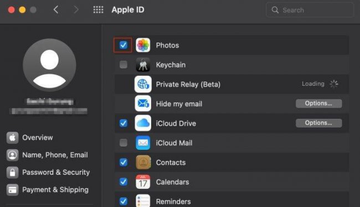This screenshot has width=360, height=207.
Task: Click the Calendars label
Action: tap(172, 182)
